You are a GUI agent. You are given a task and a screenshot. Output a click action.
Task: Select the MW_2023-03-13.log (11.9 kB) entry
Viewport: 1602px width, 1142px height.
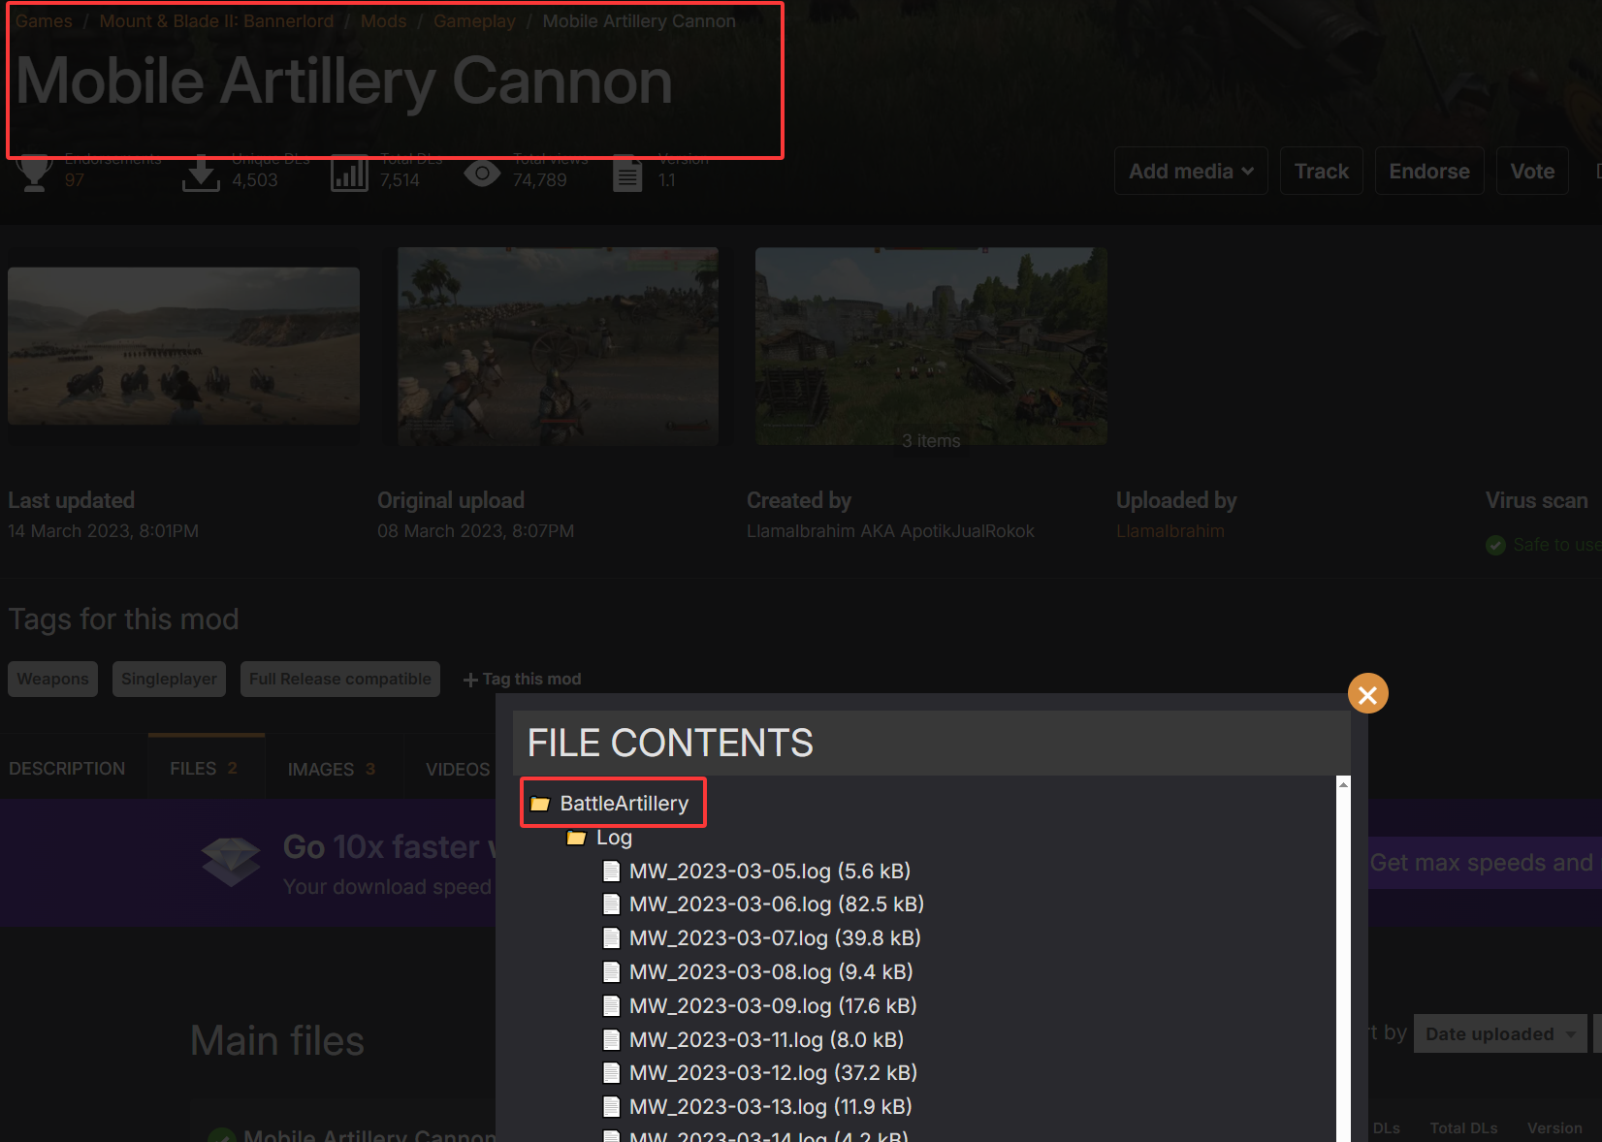pos(757,1107)
